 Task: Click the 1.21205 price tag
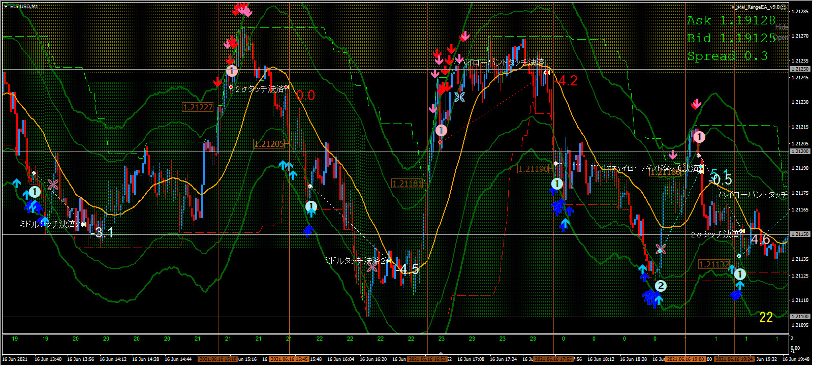coord(269,144)
